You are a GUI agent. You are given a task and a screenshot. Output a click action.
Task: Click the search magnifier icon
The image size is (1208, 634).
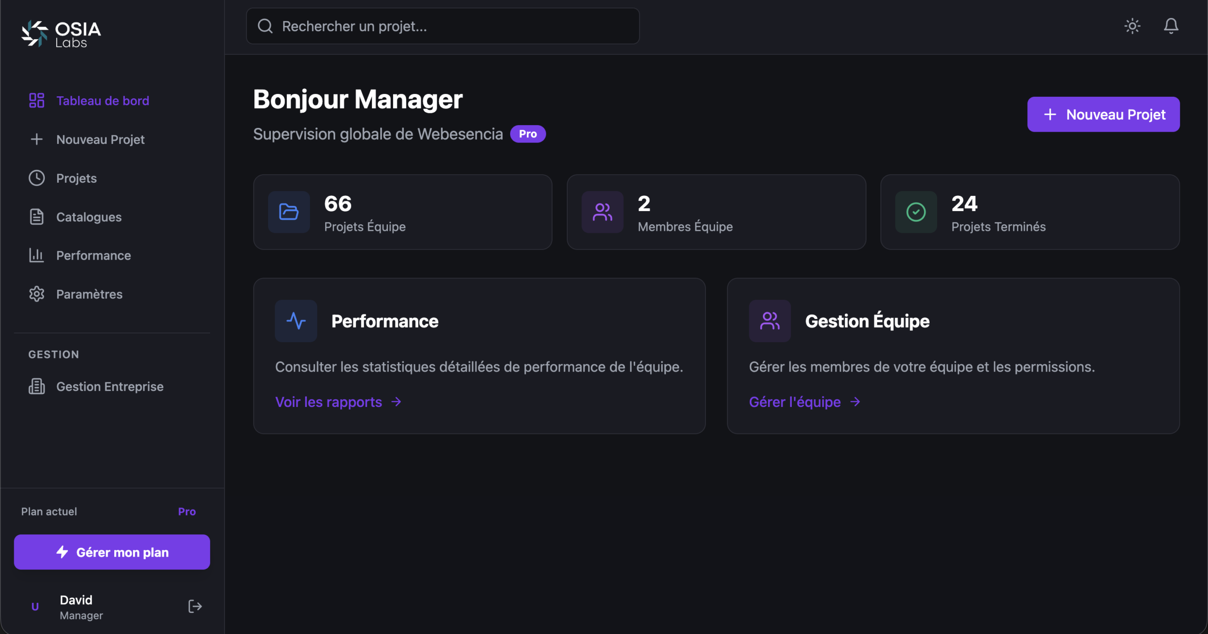pyautogui.click(x=265, y=26)
